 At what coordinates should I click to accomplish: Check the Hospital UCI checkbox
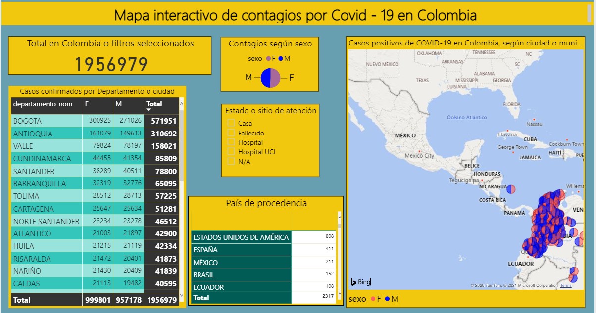pyautogui.click(x=230, y=151)
